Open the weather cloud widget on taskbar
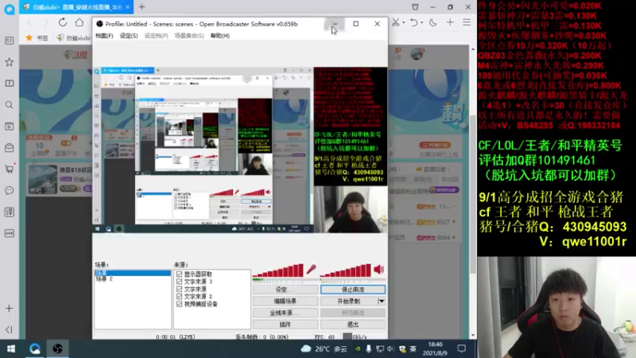Screen dimensions: 636x358 click(x=306, y=348)
